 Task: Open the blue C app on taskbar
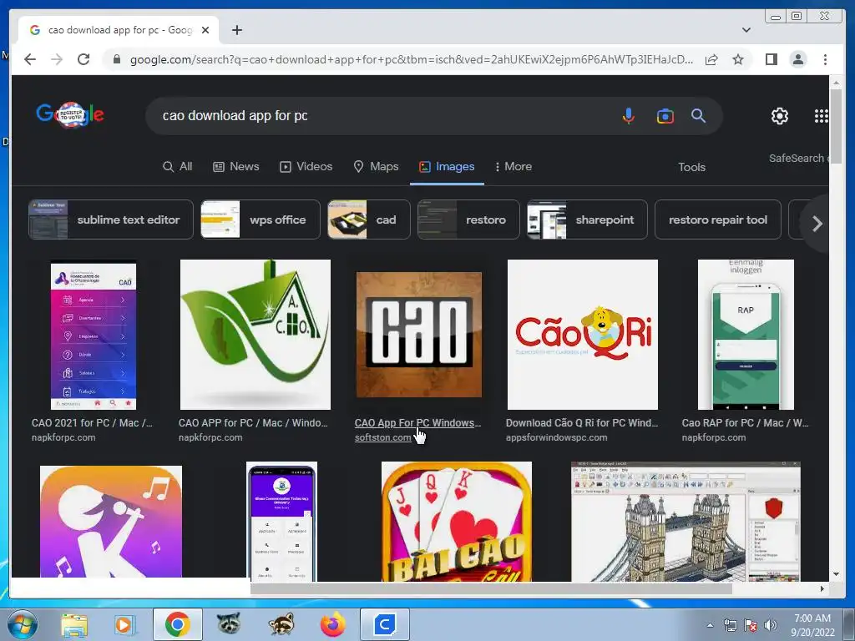pos(384,624)
